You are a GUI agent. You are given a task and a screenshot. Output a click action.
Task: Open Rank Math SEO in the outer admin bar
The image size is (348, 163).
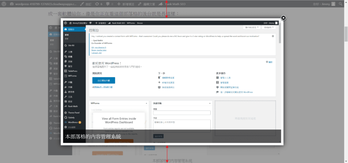click(x=172, y=4)
